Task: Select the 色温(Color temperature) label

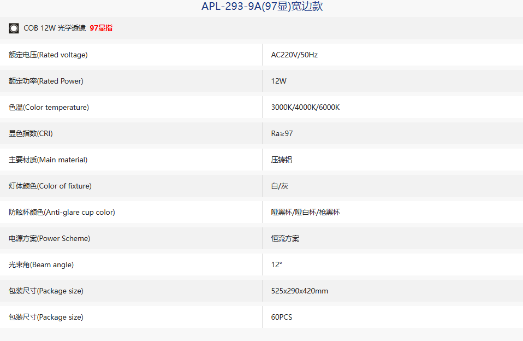Action: point(49,107)
